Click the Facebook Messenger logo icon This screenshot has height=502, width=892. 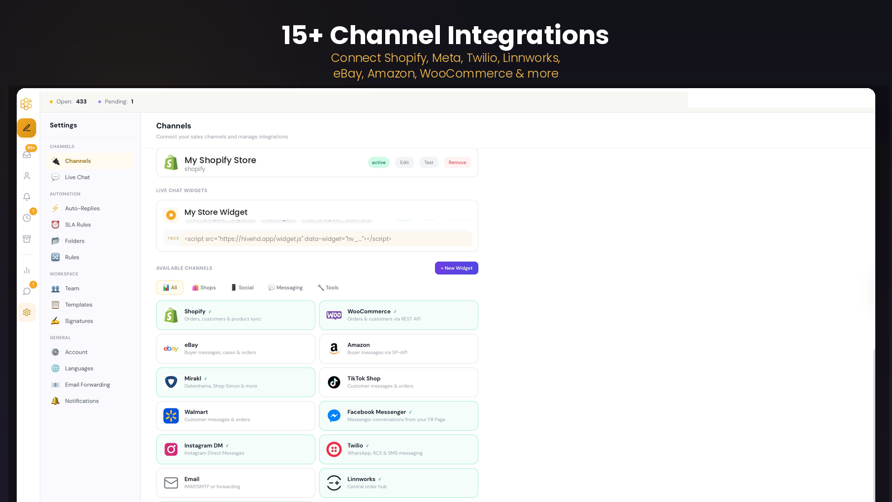click(x=334, y=416)
